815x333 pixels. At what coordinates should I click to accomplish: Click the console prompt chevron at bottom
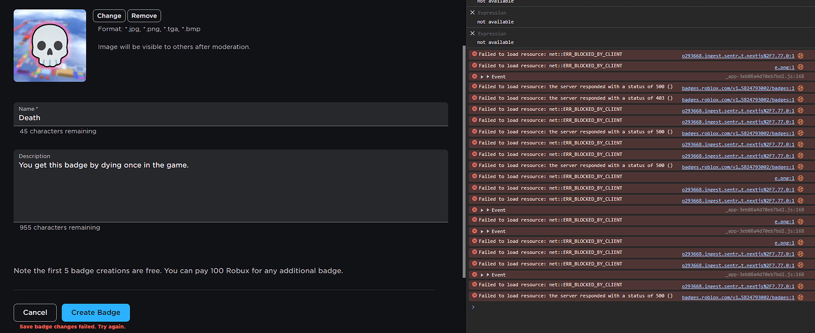tap(473, 307)
